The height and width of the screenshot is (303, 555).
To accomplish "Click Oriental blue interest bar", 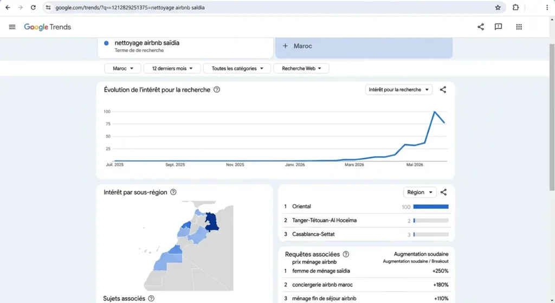I will [x=431, y=207].
